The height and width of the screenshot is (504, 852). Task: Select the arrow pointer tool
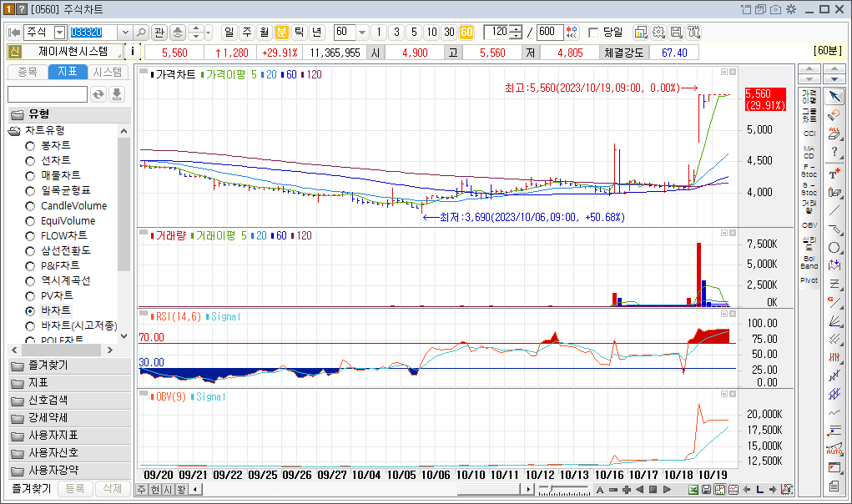point(834,97)
